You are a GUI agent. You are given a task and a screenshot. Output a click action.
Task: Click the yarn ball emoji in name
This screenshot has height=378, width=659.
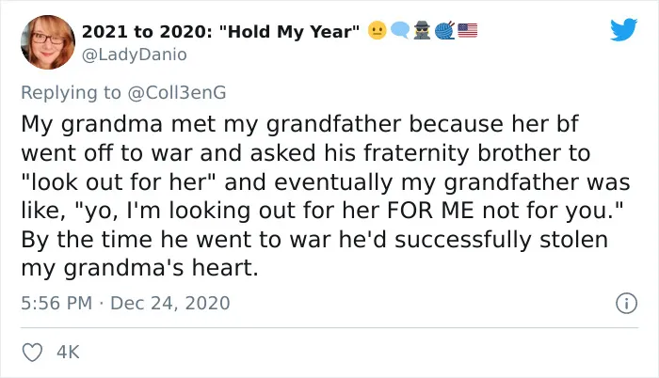[x=444, y=31]
